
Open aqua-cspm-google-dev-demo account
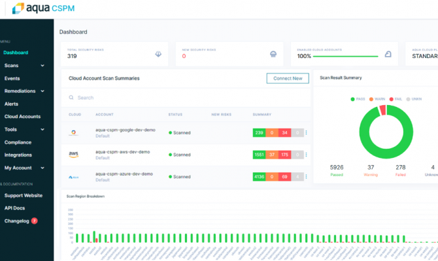pos(126,130)
